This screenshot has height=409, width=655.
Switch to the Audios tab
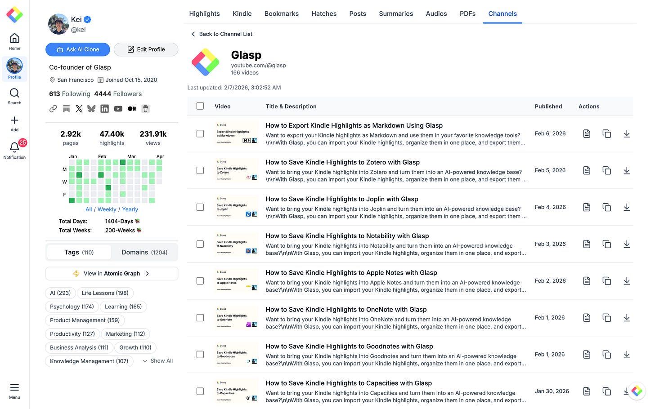point(436,13)
